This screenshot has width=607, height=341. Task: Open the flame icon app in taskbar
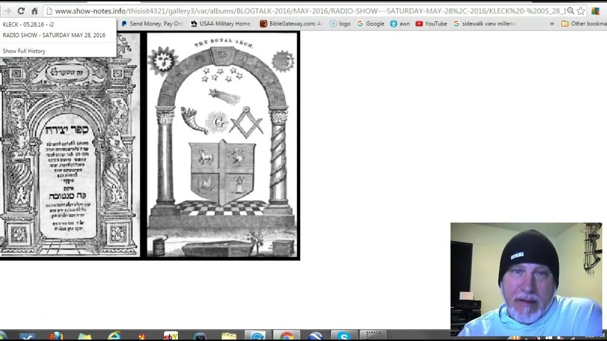click(x=141, y=337)
